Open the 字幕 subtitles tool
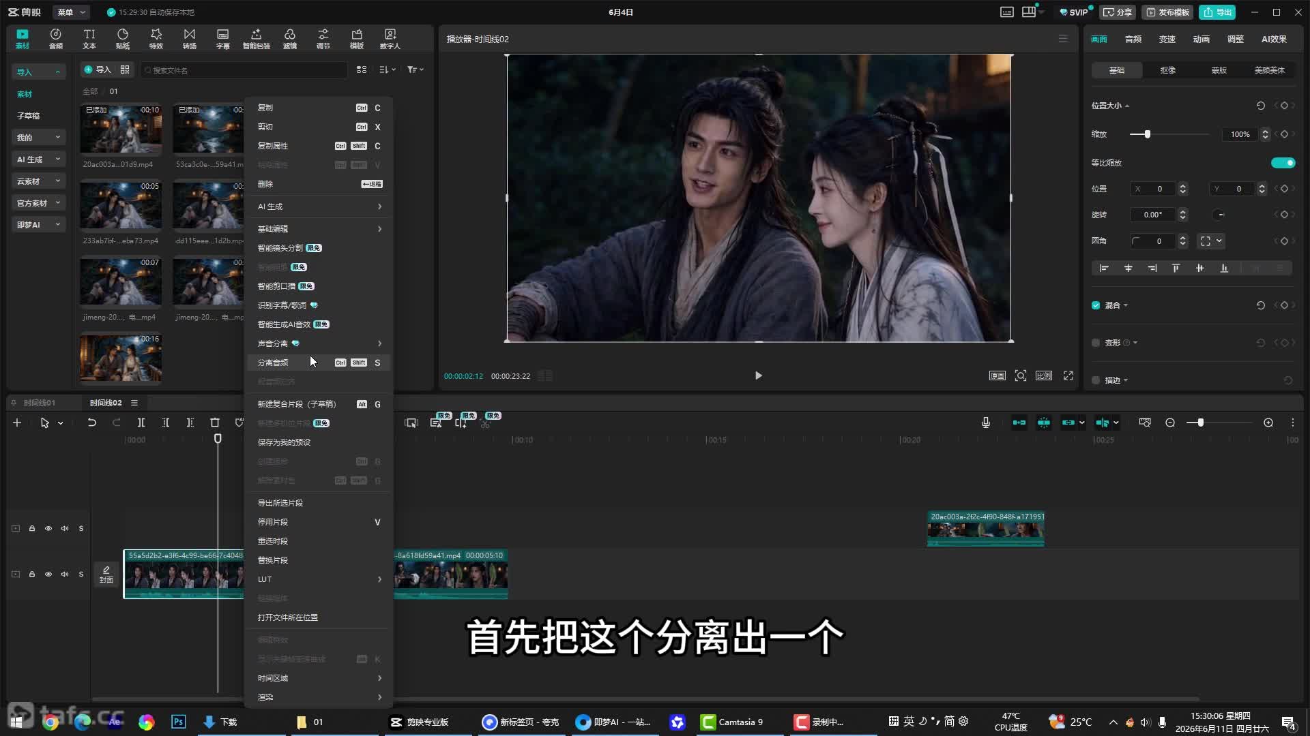The image size is (1310, 736). coord(223,39)
